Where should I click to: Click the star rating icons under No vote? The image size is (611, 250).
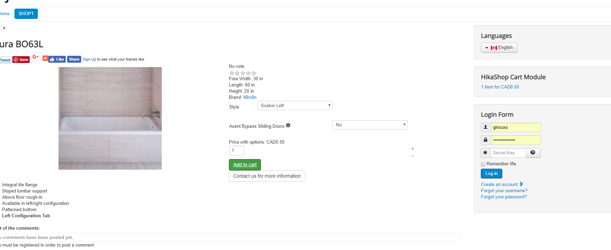tap(243, 73)
